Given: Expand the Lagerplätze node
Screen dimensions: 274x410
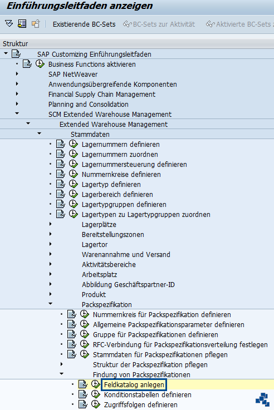Looking at the screenshot, I should coord(51,224).
